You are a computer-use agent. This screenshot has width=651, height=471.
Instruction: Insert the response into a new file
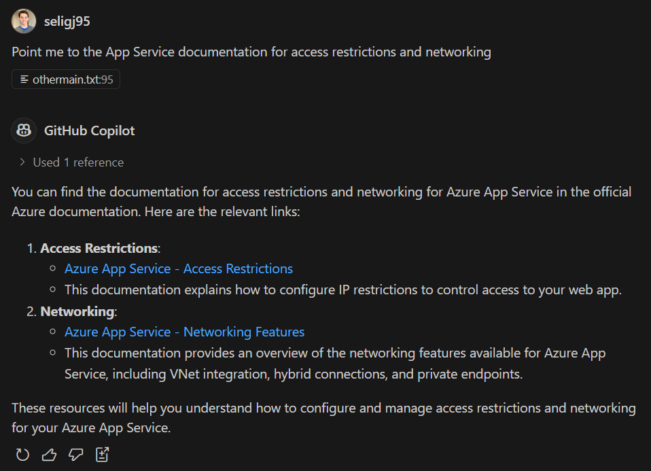tap(102, 454)
